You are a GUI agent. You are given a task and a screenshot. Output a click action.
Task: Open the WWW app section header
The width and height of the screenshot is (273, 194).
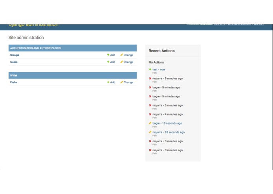(x=14, y=75)
